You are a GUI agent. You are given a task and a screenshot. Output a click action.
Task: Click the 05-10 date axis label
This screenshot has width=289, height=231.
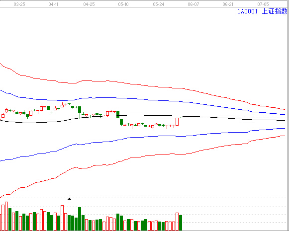point(123,4)
